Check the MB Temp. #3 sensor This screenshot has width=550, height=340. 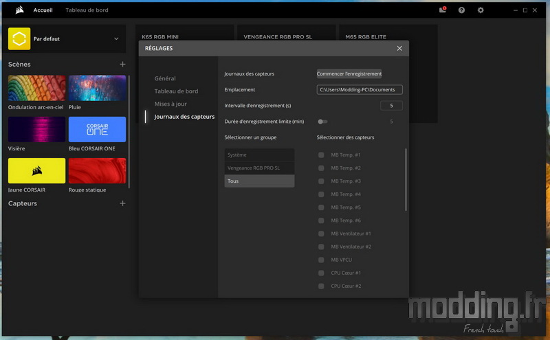click(x=321, y=181)
